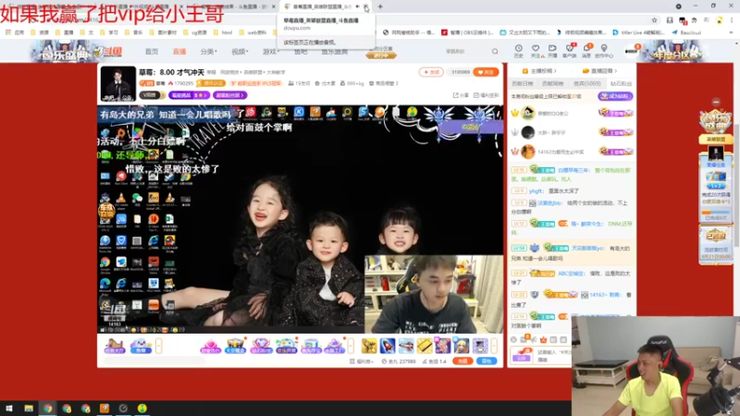The width and height of the screenshot is (740, 416).
Task: Send the gold ticket gift
Action: click(x=425, y=346)
